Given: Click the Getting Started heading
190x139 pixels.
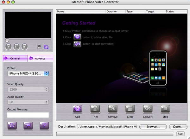Looking at the screenshot, I should tap(79, 23).
